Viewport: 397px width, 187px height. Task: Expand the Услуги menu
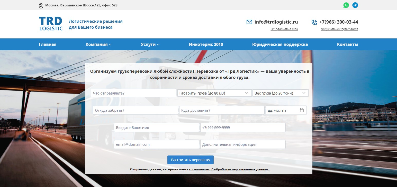point(150,44)
